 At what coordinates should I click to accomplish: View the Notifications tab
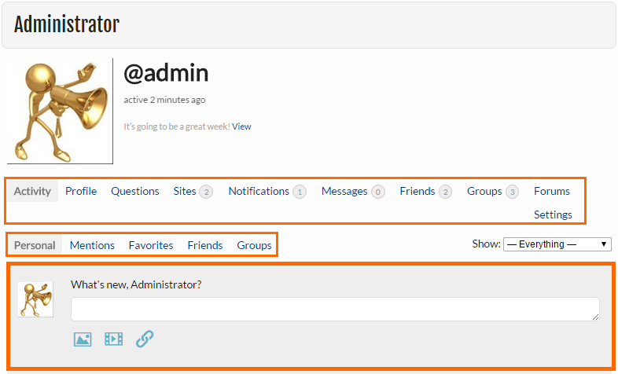[x=267, y=192]
